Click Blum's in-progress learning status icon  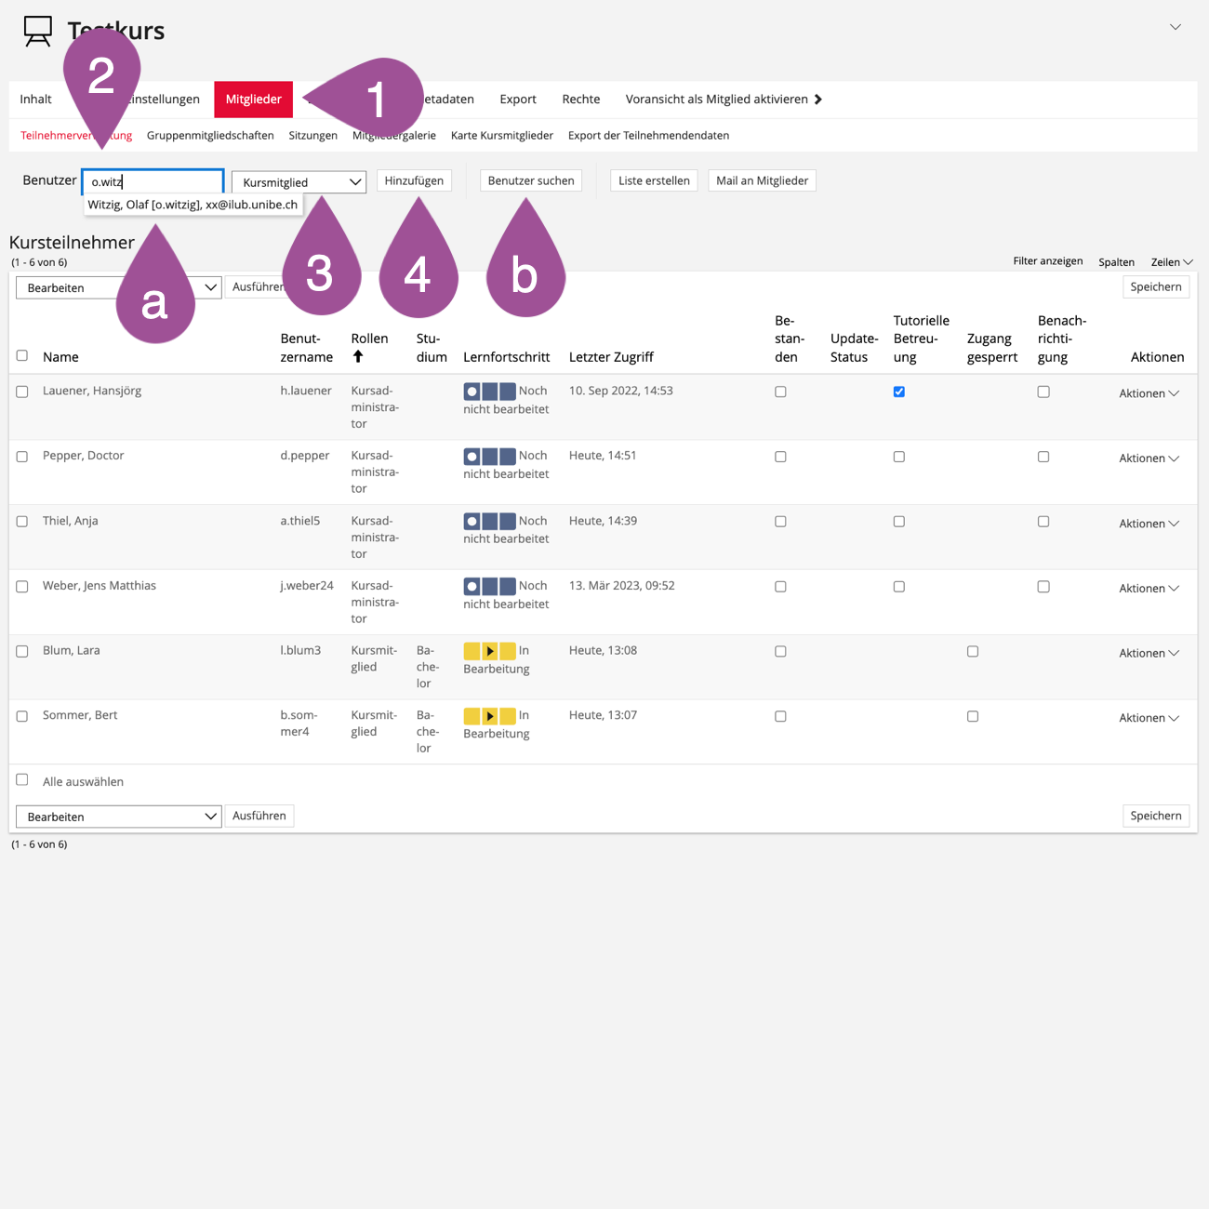[489, 651]
